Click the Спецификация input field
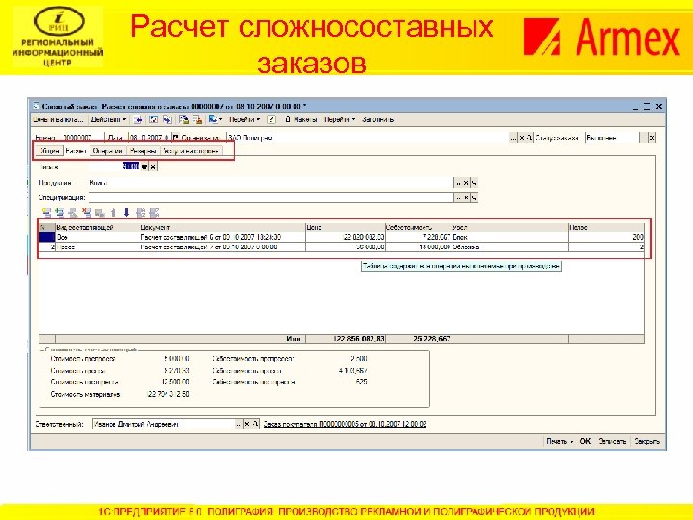 coord(270,197)
